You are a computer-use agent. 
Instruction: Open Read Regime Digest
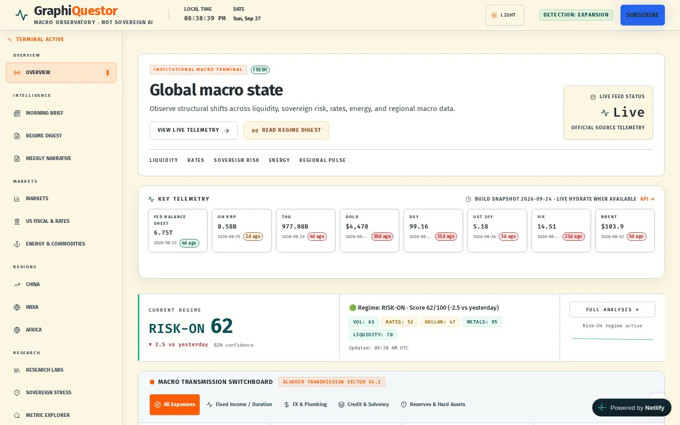point(286,131)
